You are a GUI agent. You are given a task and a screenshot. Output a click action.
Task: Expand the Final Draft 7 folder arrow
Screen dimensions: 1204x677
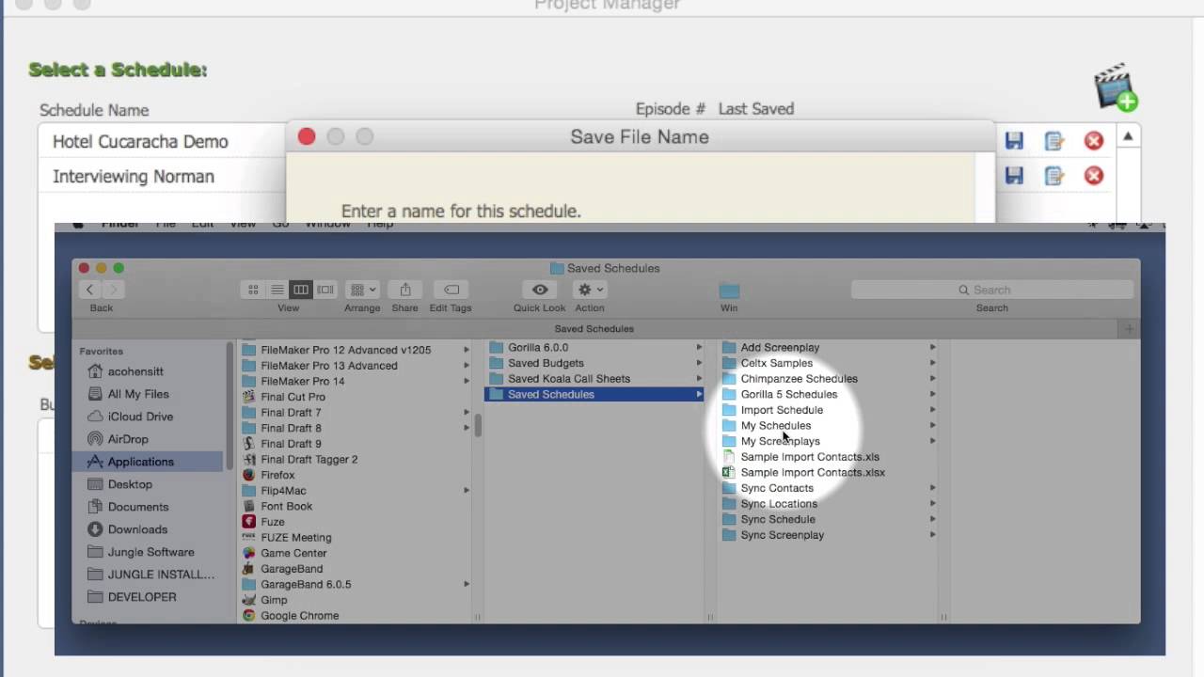(x=466, y=413)
